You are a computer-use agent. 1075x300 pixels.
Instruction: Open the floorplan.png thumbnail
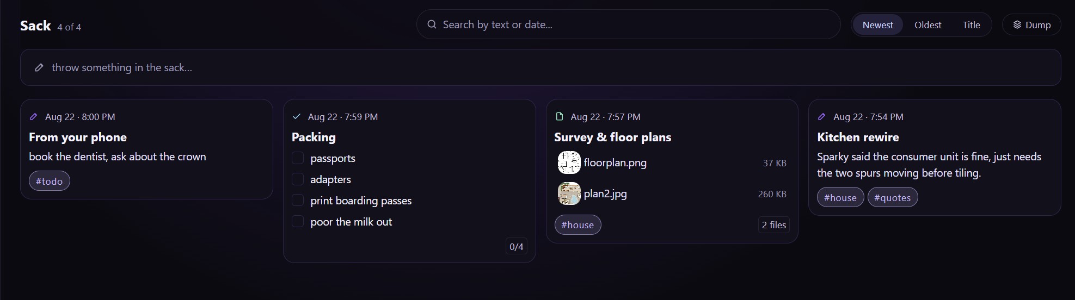(x=569, y=162)
